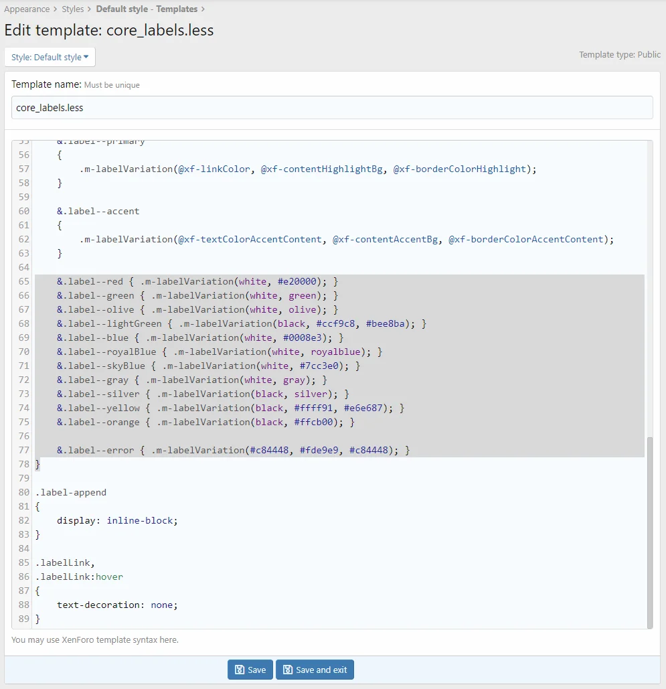Image resolution: width=666 pixels, height=689 pixels.
Task: Click the .label-append selector line
Action: pyautogui.click(x=71, y=492)
